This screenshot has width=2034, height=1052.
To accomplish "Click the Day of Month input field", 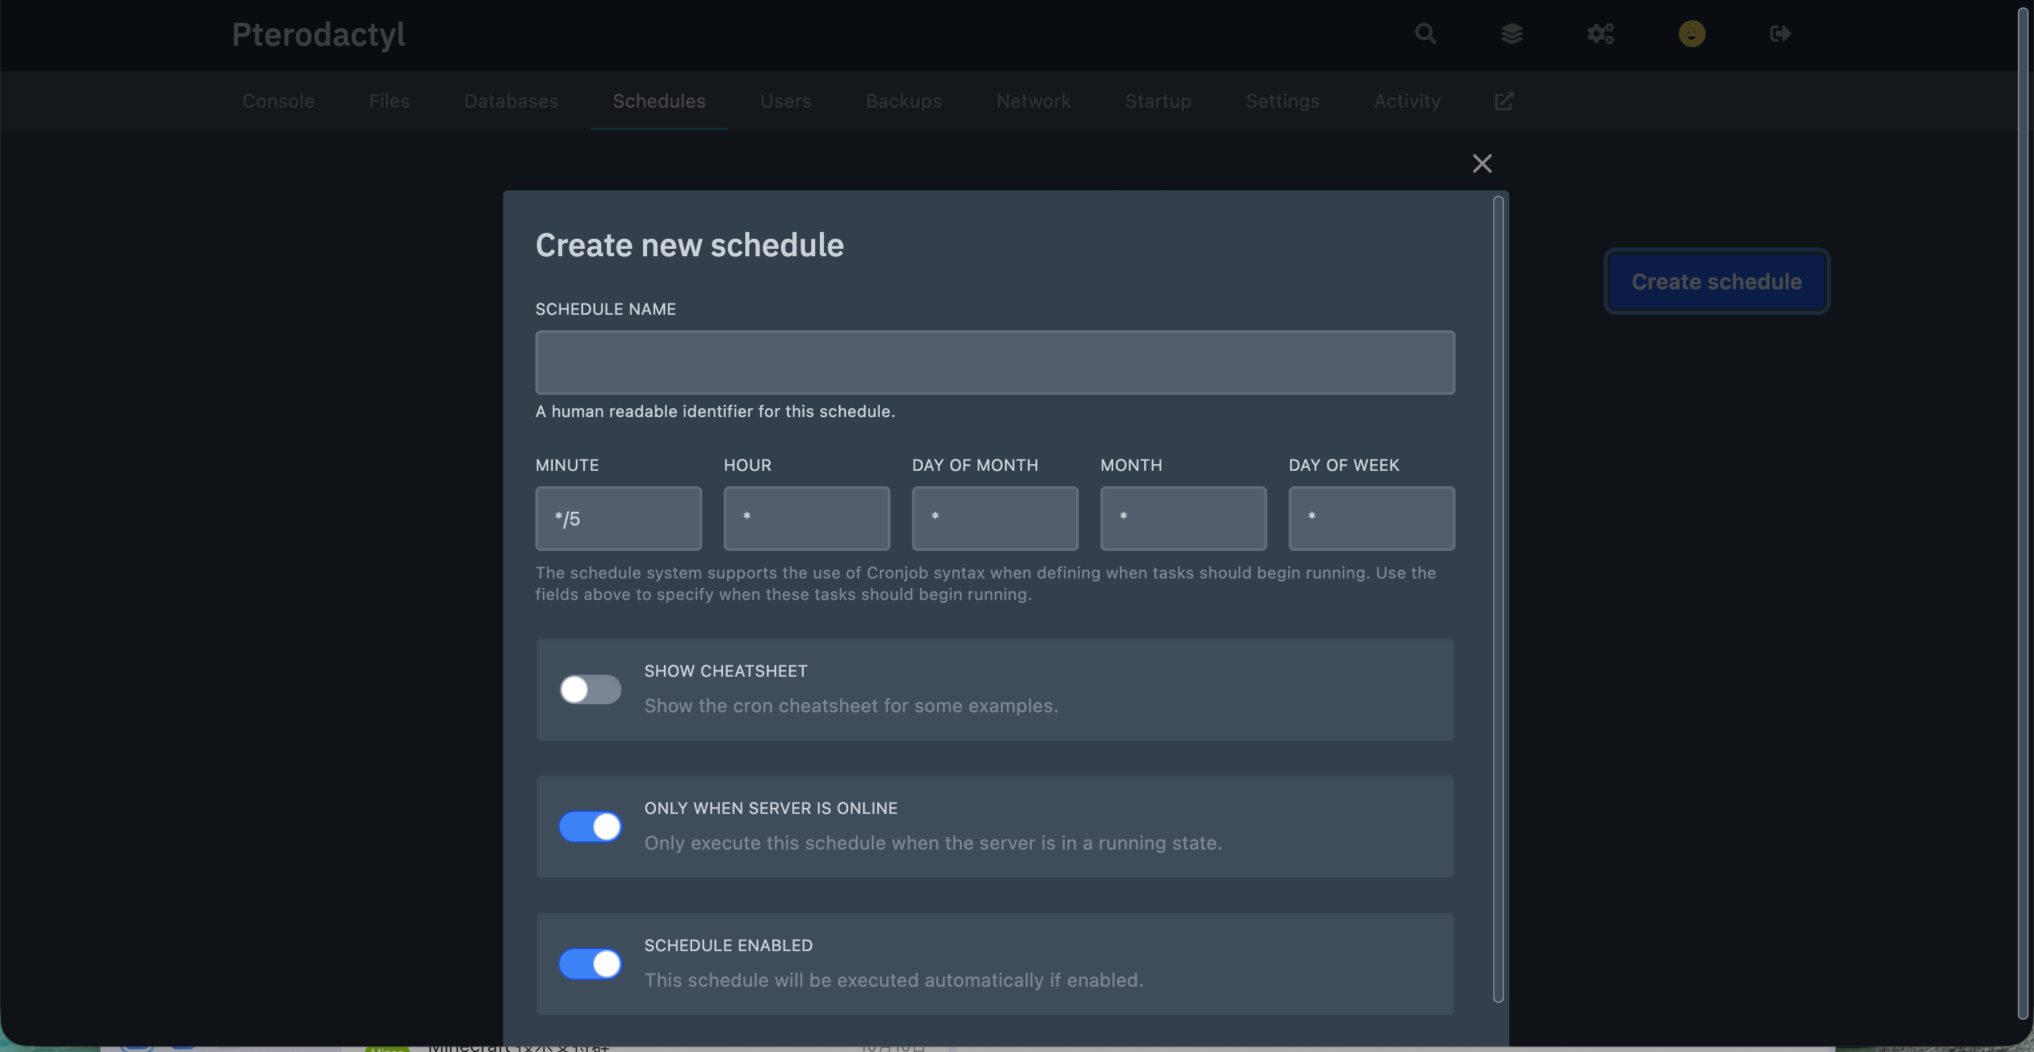I will pos(995,518).
